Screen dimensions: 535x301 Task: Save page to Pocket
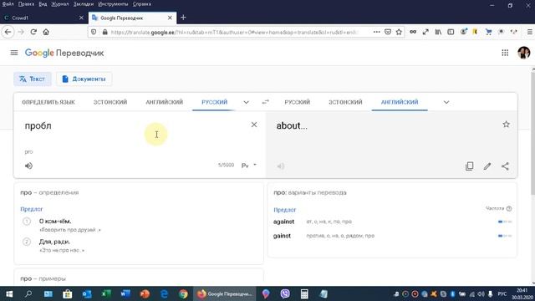point(388,32)
